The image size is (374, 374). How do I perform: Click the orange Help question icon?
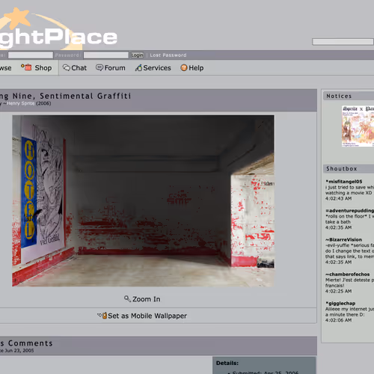[184, 68]
